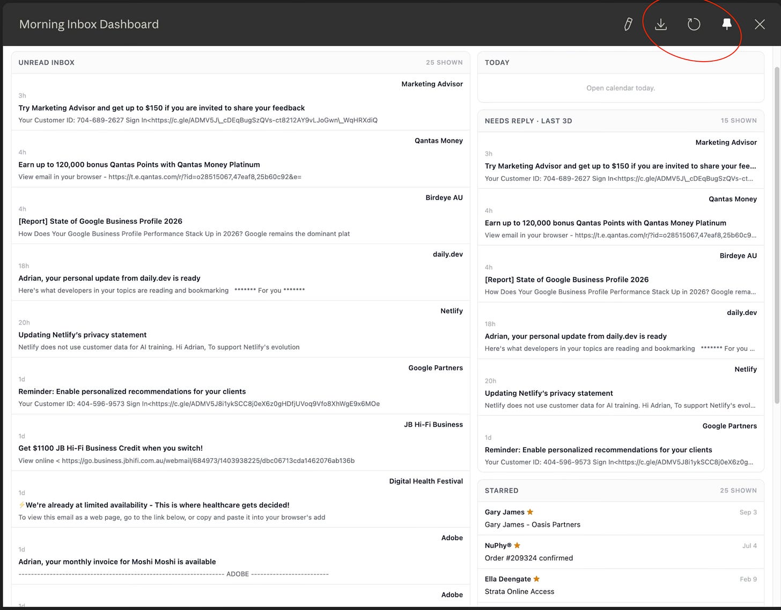This screenshot has height=610, width=781.
Task: Open 'Updating Netlify's privacy statement' in Unread Inbox
Action: point(83,335)
